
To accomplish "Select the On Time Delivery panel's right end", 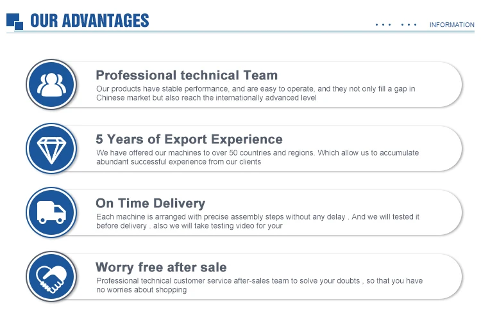I will [x=451, y=212].
